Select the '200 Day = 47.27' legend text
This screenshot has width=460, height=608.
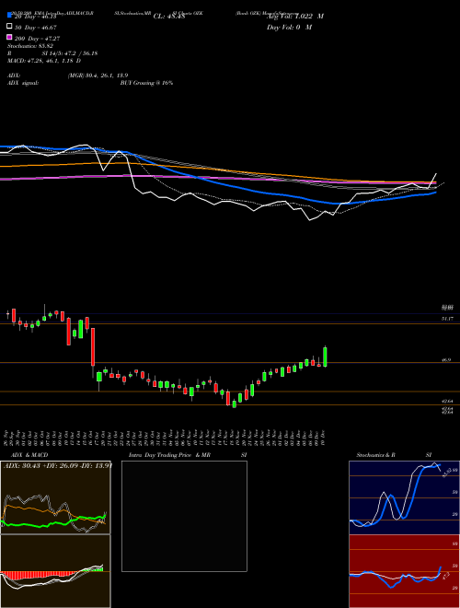click(37, 39)
